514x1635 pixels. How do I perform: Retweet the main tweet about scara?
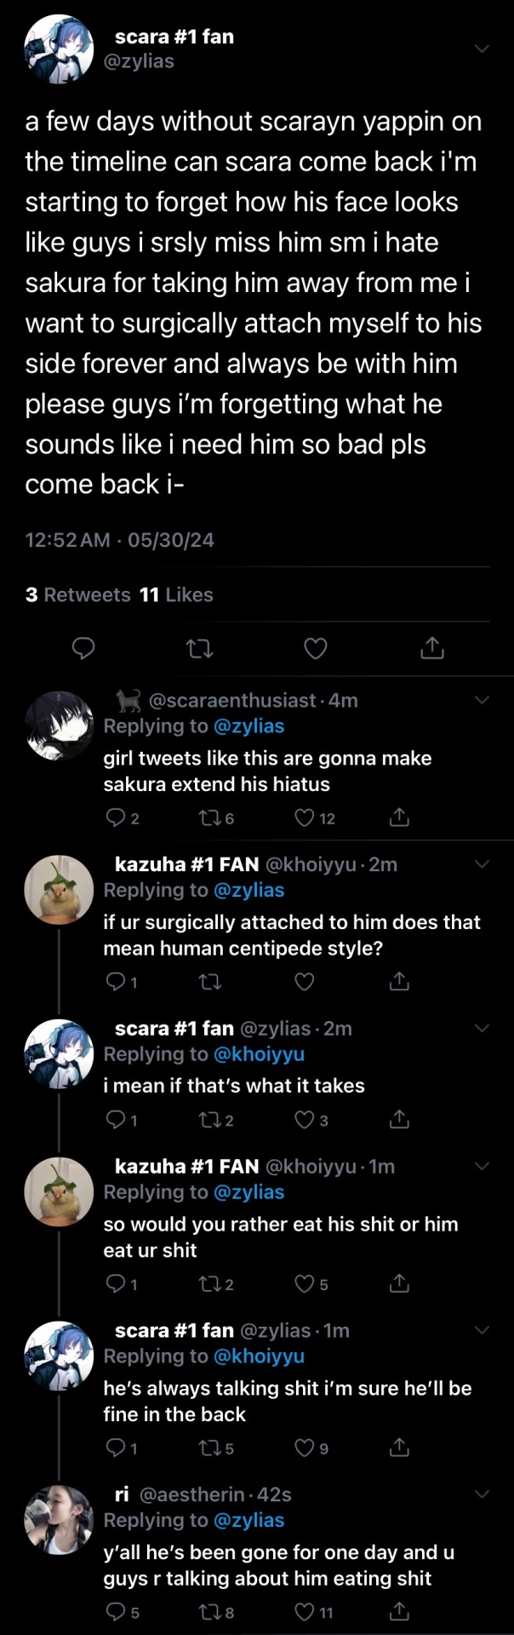(199, 649)
